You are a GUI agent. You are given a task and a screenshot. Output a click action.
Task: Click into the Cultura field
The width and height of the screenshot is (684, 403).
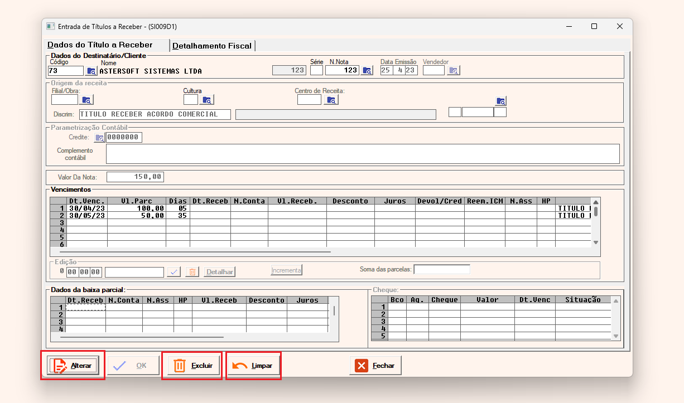pyautogui.click(x=191, y=100)
